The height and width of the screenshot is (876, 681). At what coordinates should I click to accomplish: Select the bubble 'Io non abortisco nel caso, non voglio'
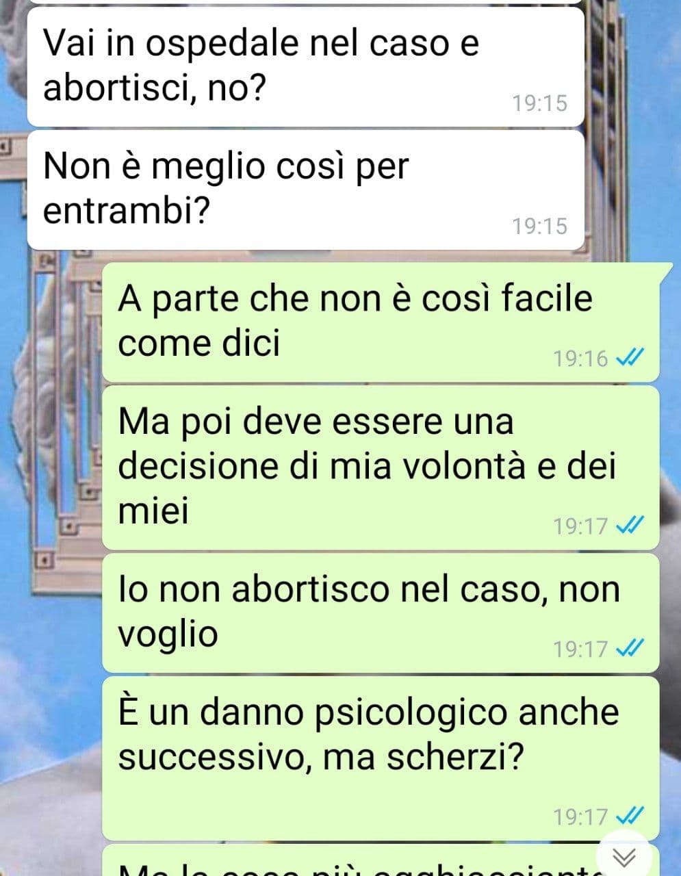click(381, 613)
